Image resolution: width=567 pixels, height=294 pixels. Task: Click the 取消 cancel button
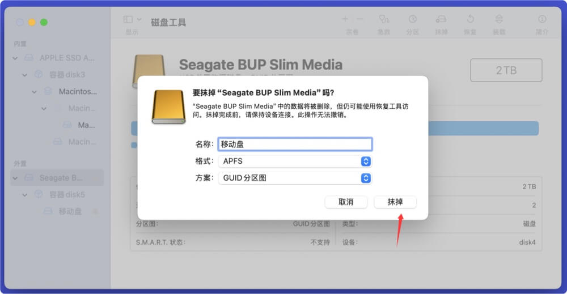pos(346,202)
